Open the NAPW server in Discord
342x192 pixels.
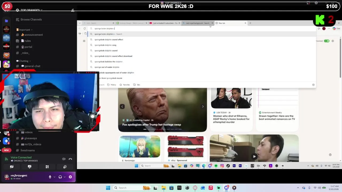[6, 46]
